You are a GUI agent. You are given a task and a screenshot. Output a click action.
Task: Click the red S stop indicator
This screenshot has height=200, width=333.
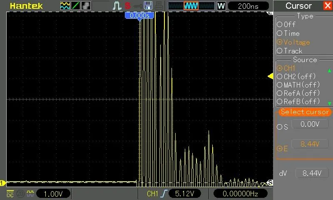(x=128, y=6)
